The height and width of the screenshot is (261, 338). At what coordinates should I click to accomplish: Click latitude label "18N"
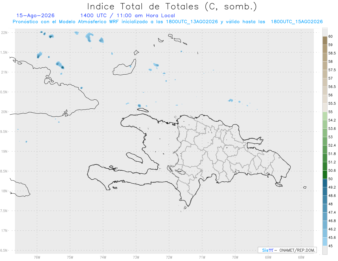coord(5,191)
